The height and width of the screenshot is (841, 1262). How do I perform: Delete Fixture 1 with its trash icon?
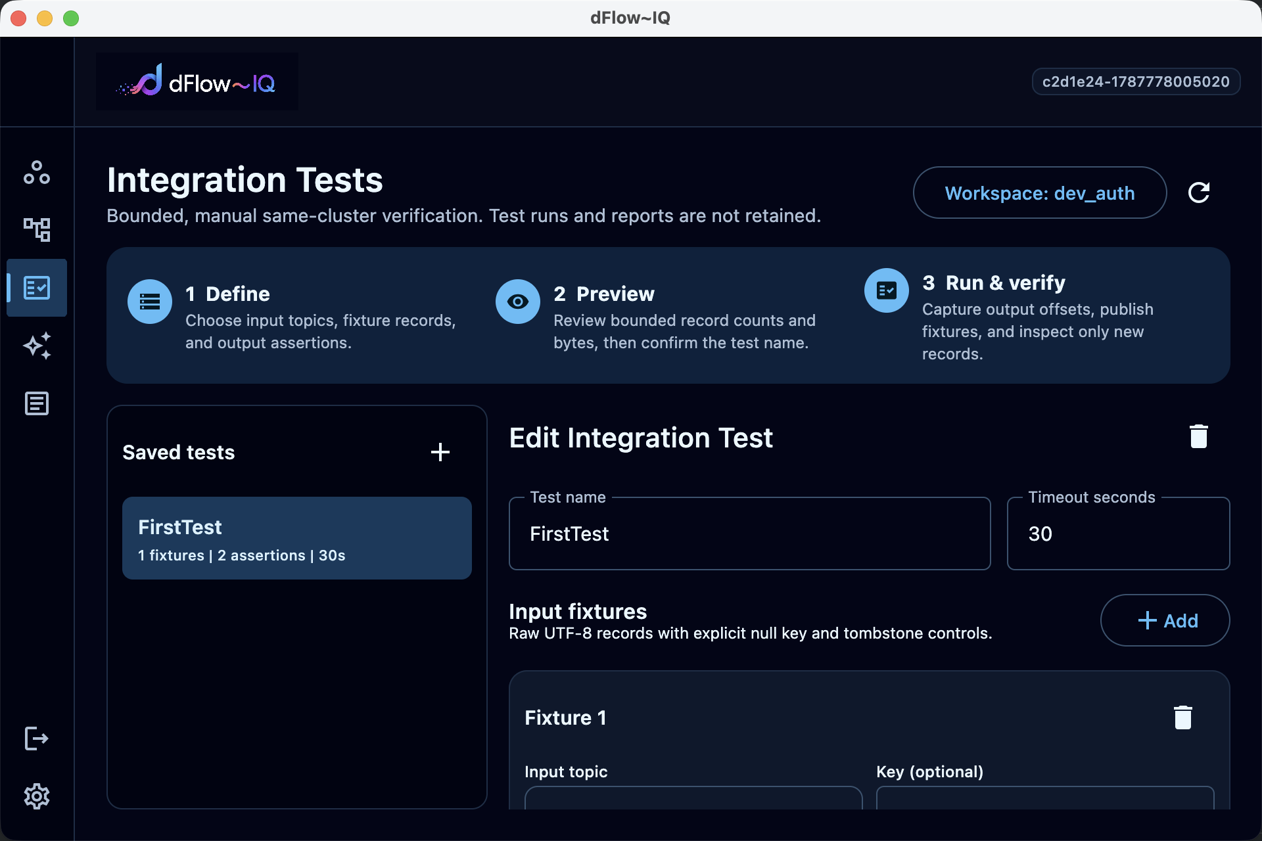point(1183,717)
